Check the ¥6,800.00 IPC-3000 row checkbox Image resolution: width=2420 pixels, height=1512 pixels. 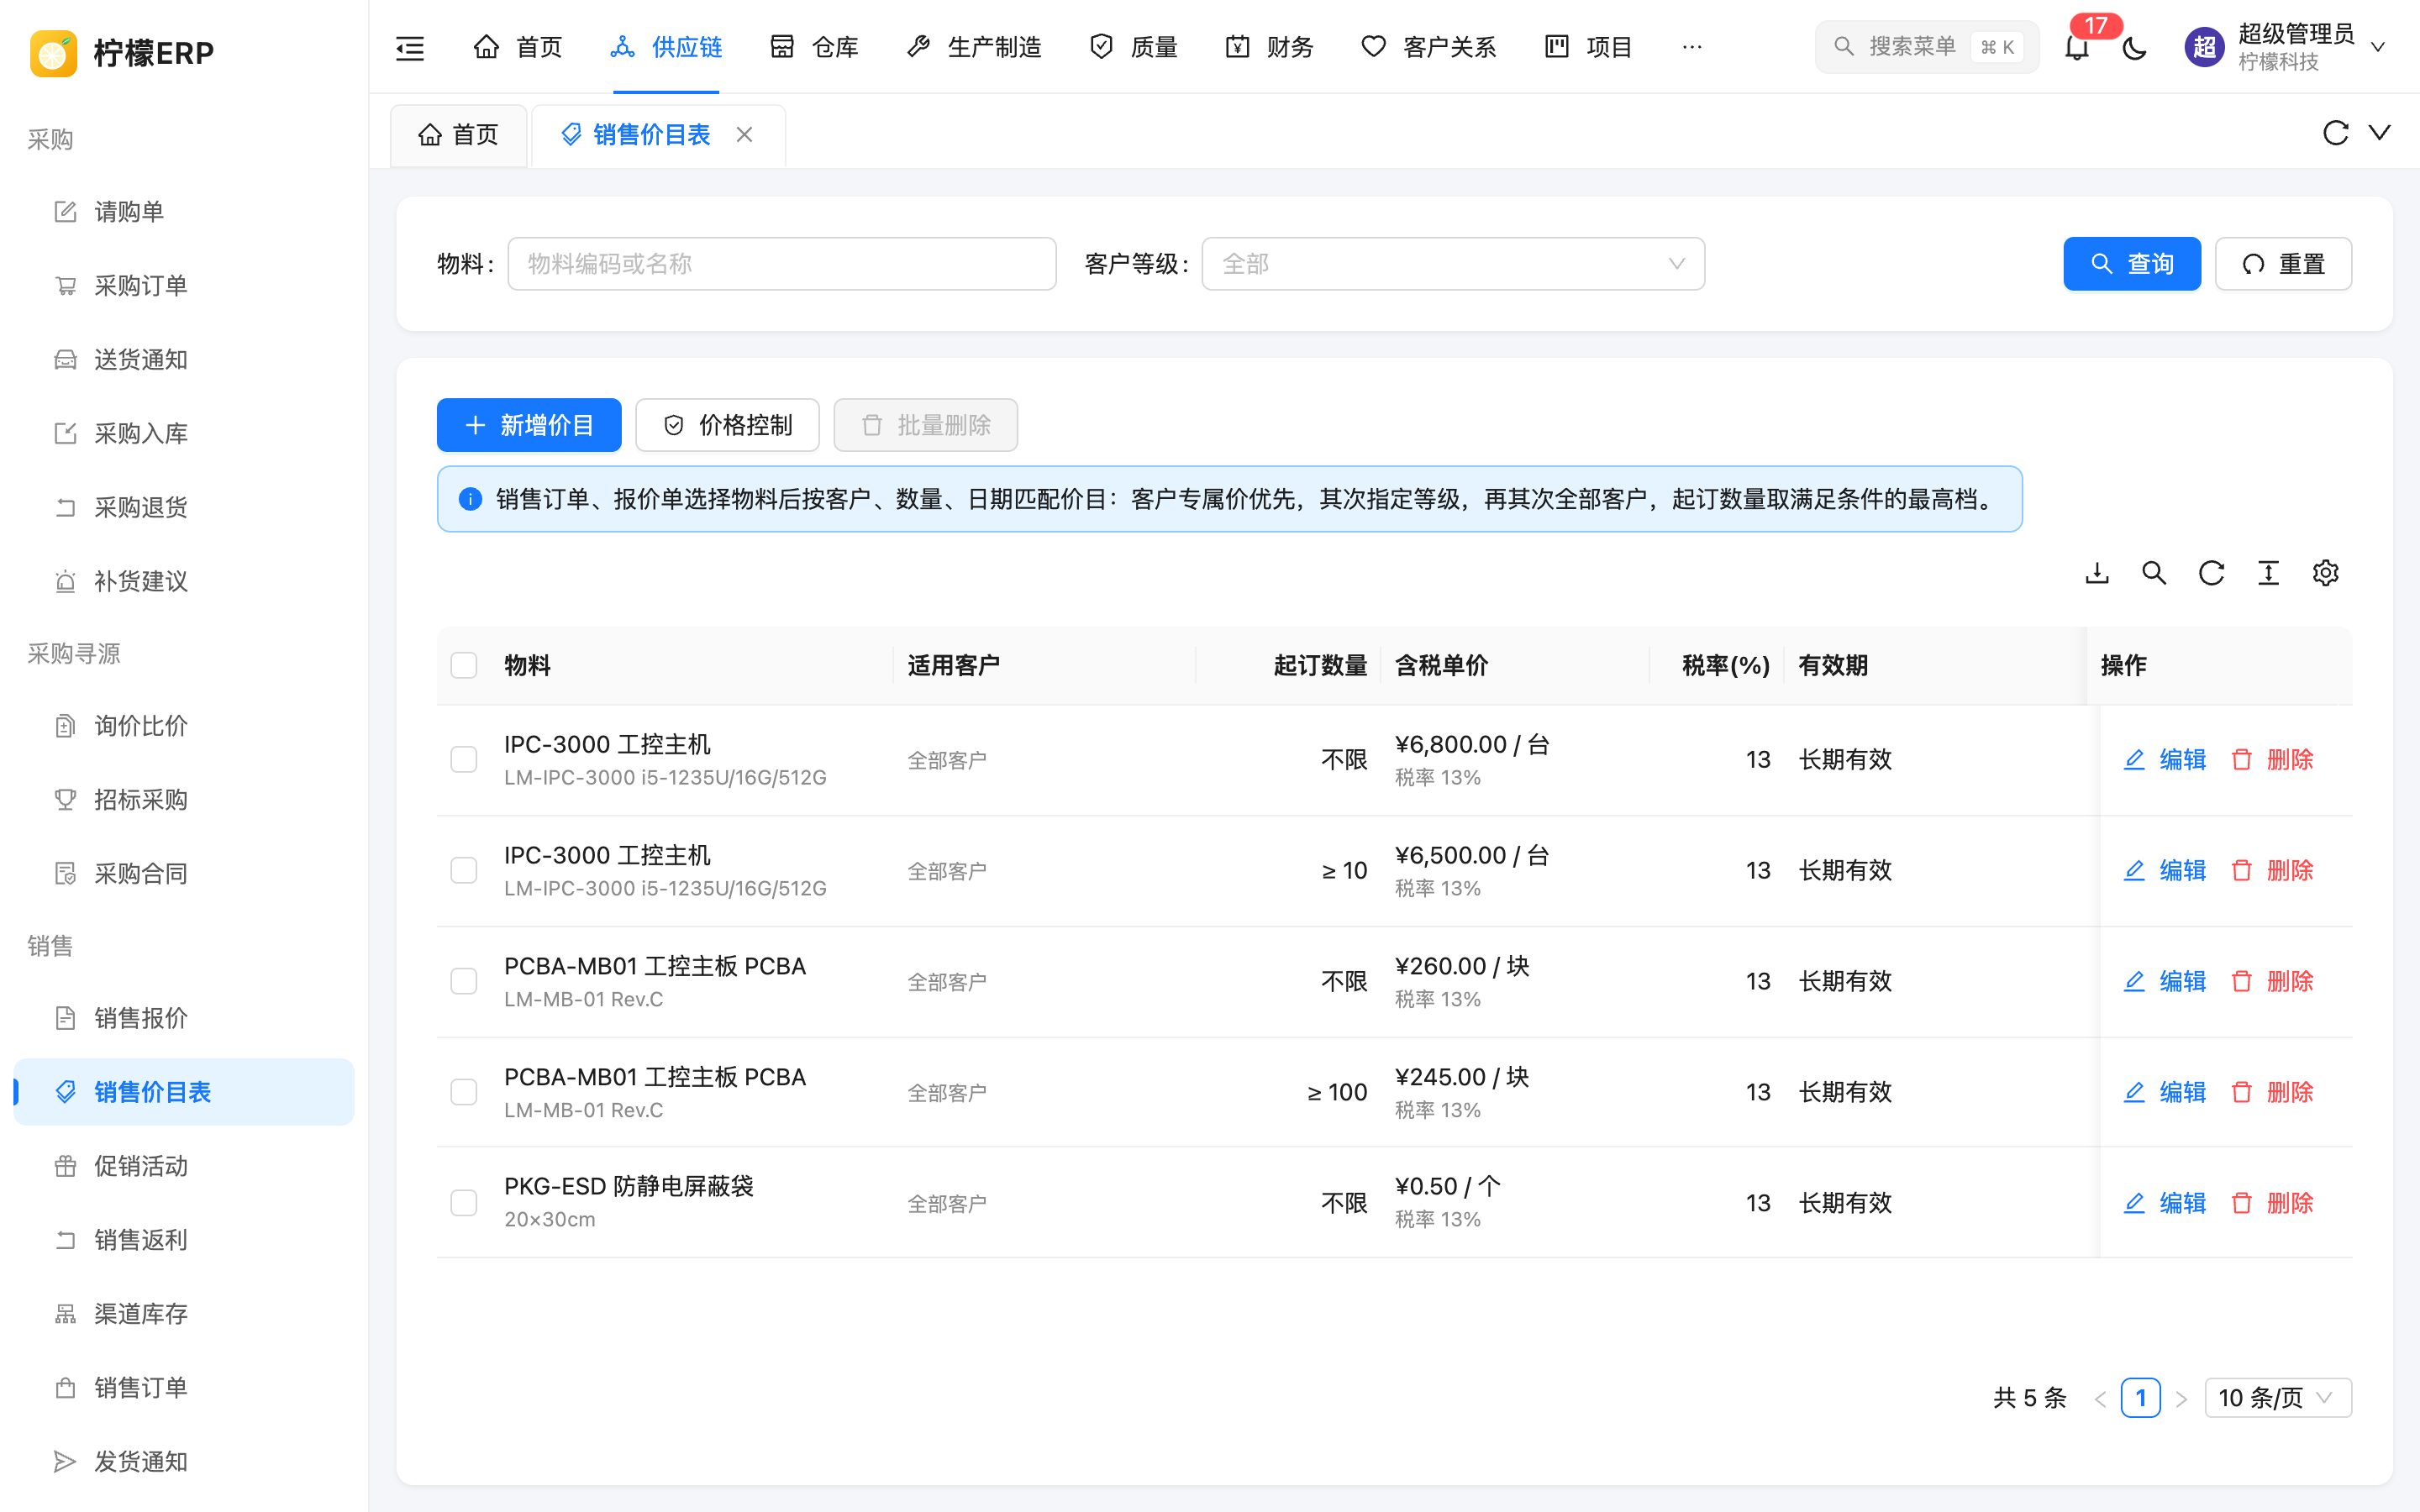464,760
